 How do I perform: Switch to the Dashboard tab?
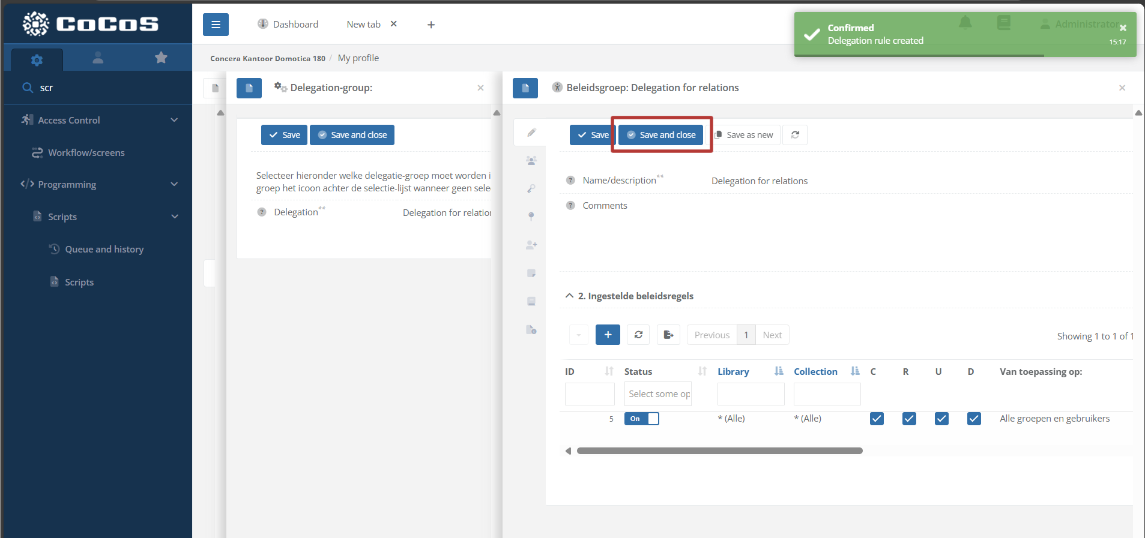(x=288, y=25)
